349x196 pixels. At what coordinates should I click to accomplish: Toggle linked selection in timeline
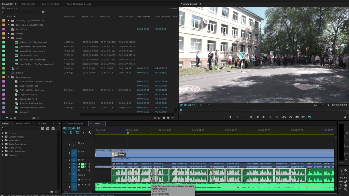pyautogui.click(x=77, y=133)
